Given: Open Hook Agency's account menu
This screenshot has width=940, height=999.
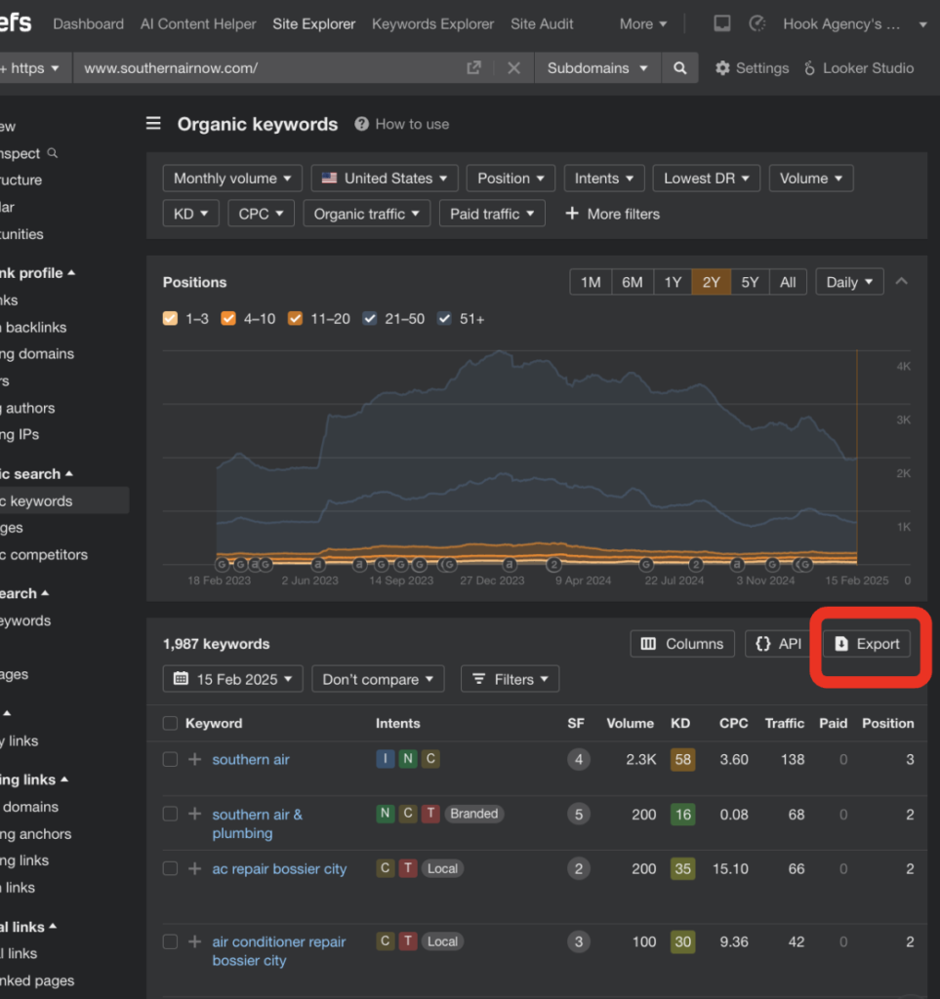Looking at the screenshot, I should (854, 23).
